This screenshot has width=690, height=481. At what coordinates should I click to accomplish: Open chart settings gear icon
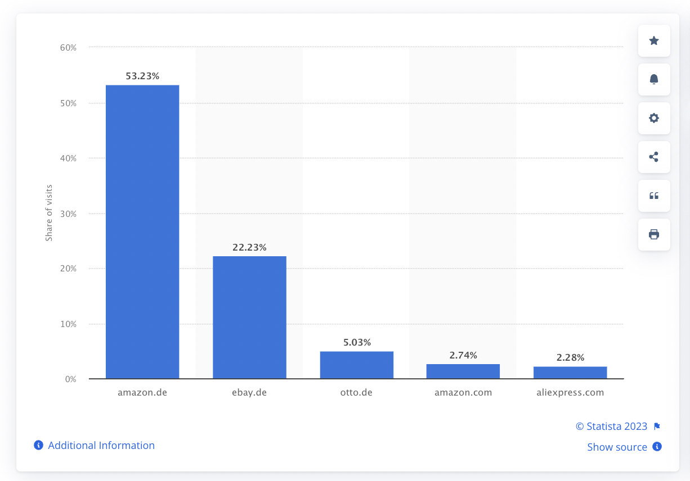[x=654, y=118]
